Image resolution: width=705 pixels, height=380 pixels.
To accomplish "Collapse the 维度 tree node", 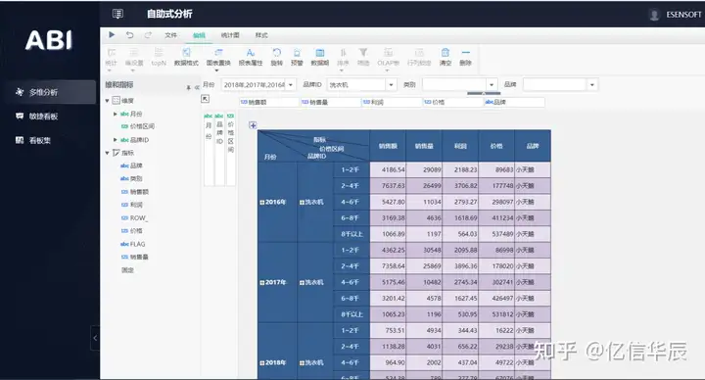I will coord(107,101).
